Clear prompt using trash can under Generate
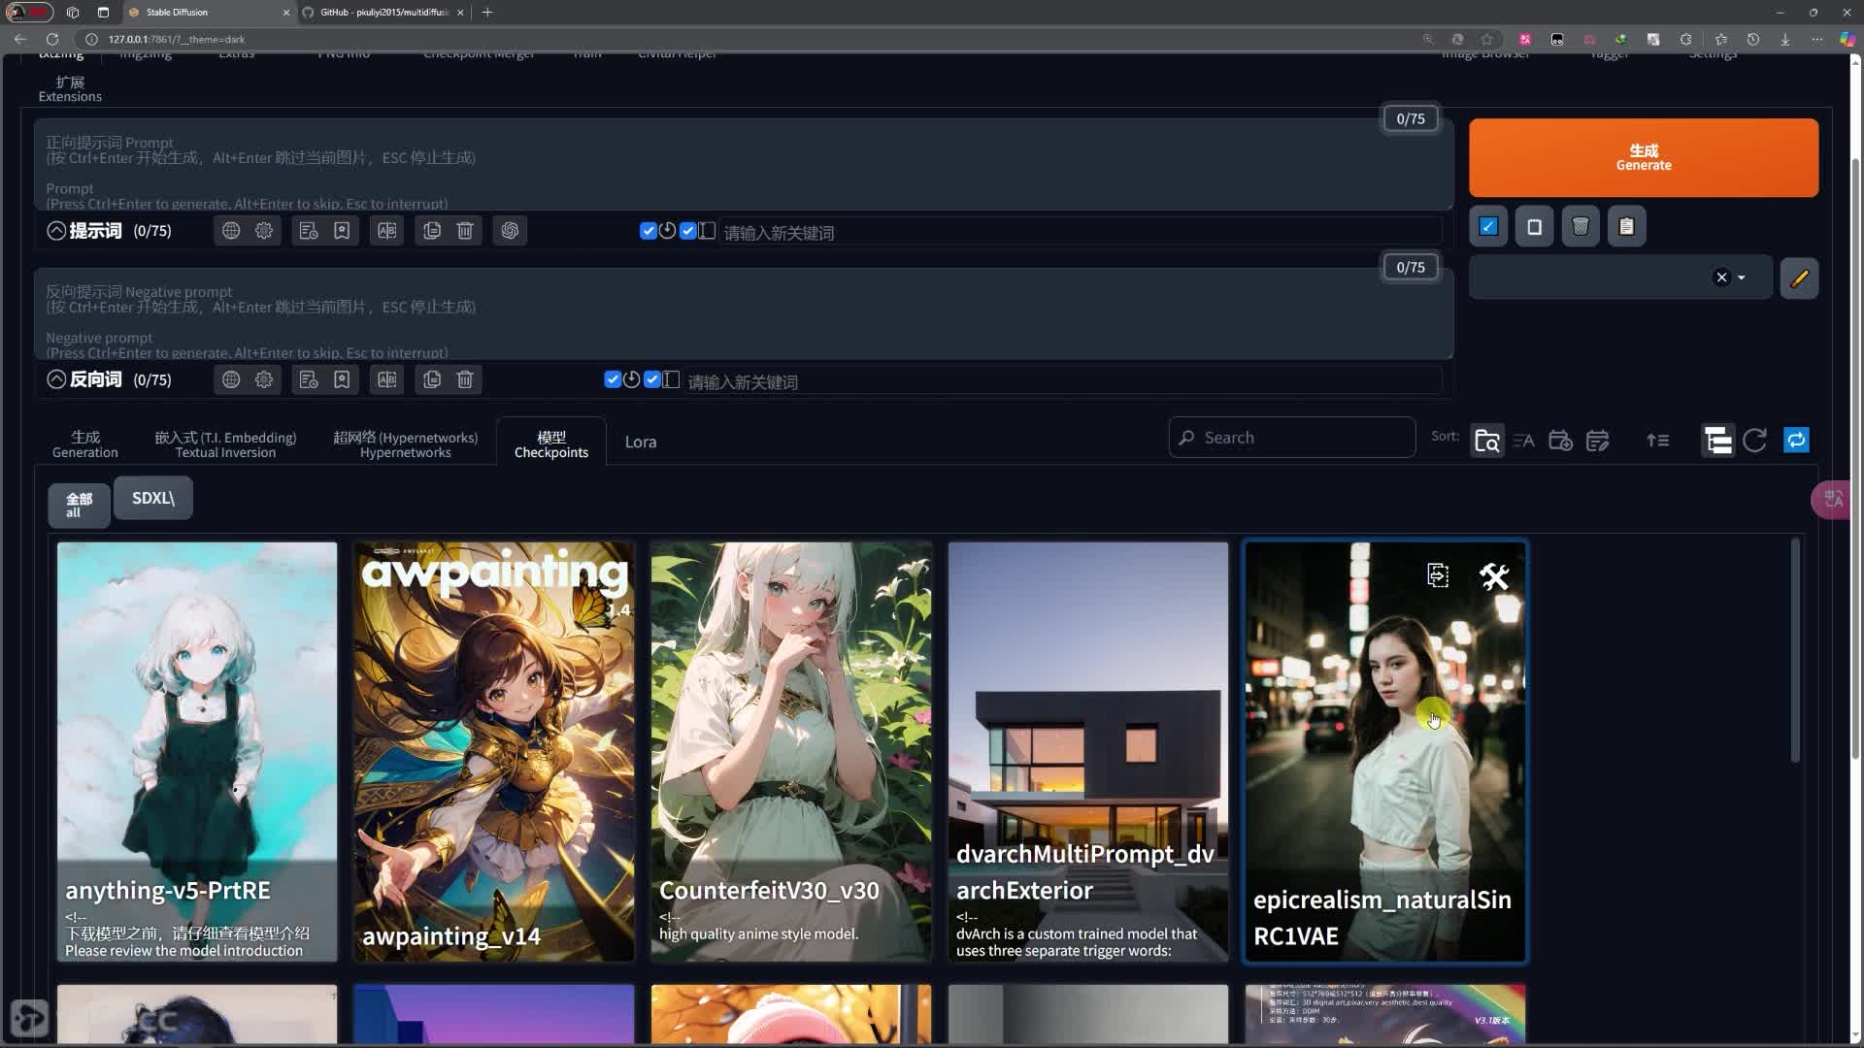 (1581, 227)
